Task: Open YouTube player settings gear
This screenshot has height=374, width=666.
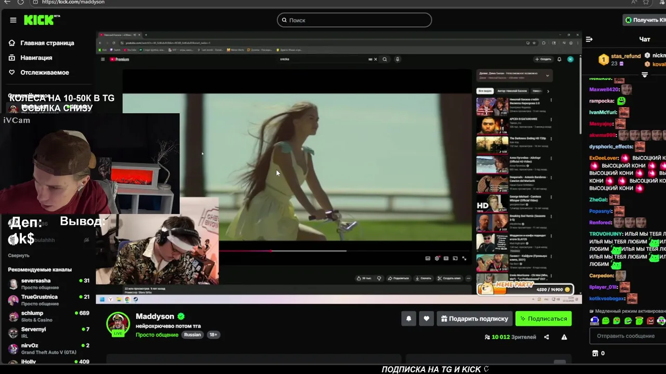Action: click(x=438, y=258)
